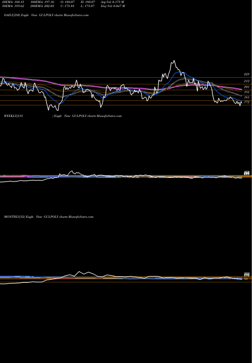Select the low price L: 175.07
The image size is (252, 363).
(x=88, y=6)
